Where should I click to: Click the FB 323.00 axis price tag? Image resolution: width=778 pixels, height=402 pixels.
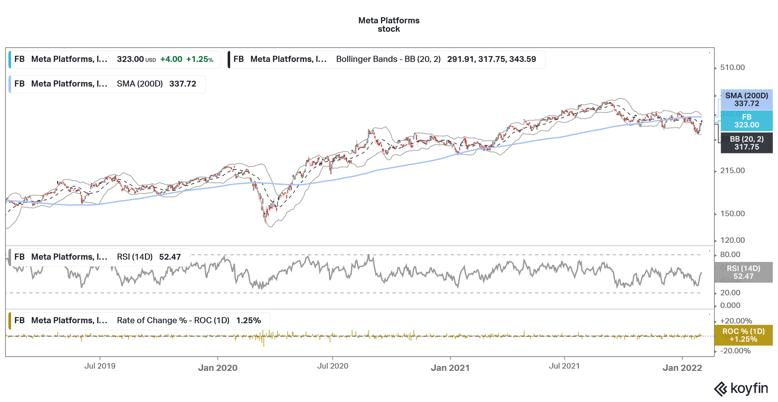click(x=747, y=121)
